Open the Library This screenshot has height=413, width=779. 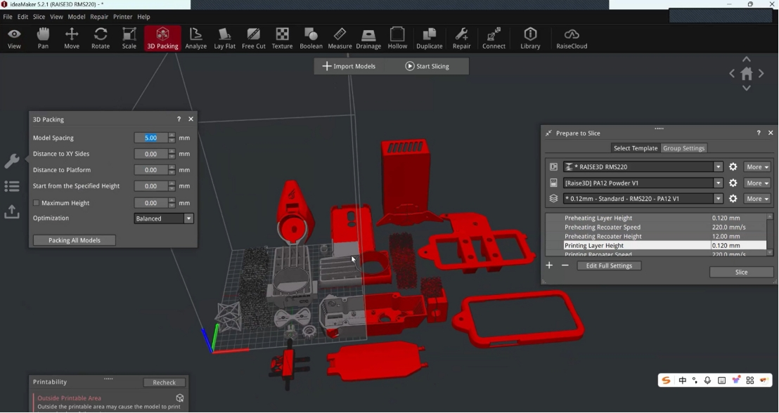(530, 38)
